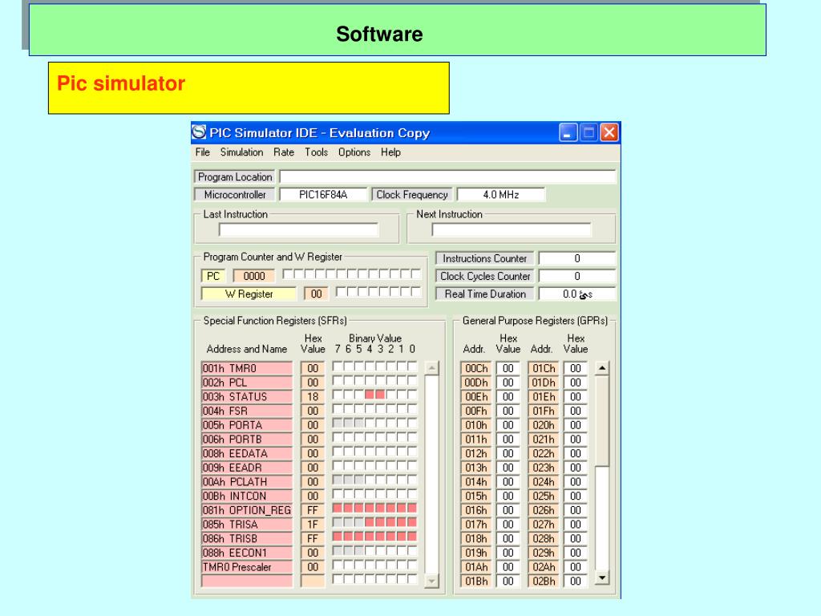Click the GPR scrollbar down arrow
The height and width of the screenshot is (616, 821).
602,577
